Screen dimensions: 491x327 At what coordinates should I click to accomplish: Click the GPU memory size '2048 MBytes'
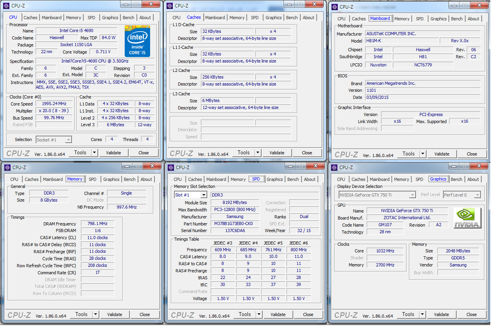[458, 251]
